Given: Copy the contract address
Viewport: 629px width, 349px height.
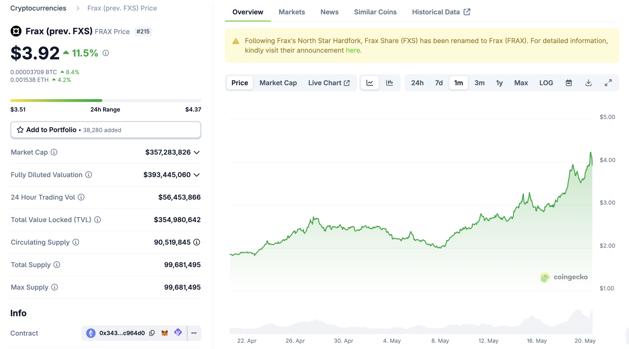Looking at the screenshot, I should 152,333.
